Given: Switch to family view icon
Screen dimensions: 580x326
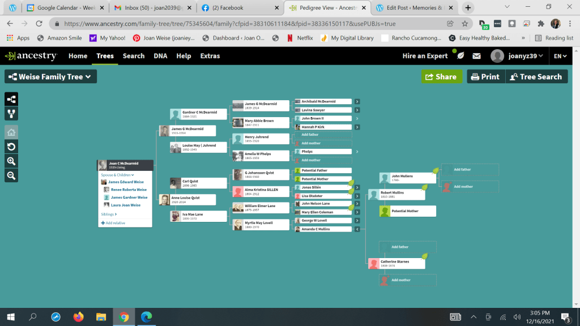Looking at the screenshot, I should click(11, 114).
